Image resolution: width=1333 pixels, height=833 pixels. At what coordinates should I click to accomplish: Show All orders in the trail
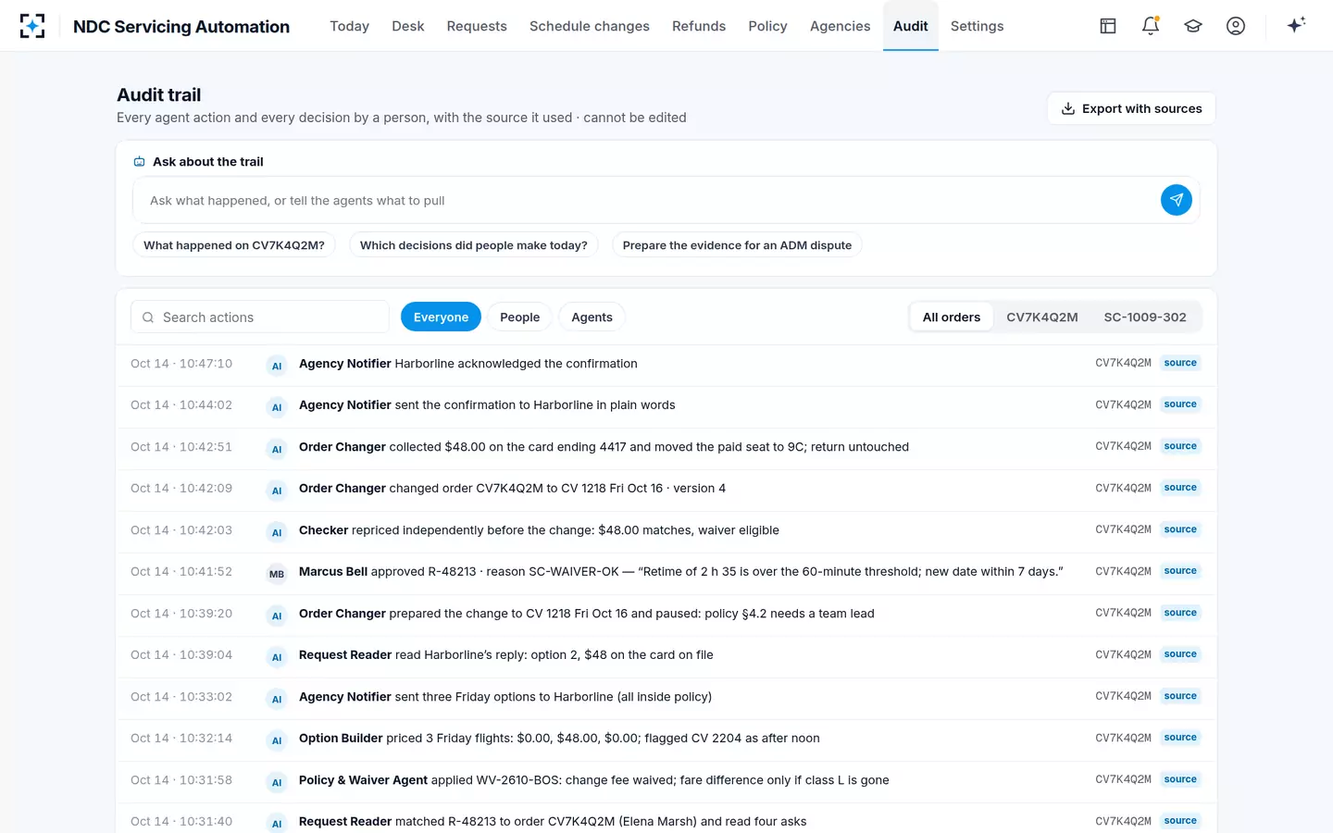point(952,317)
